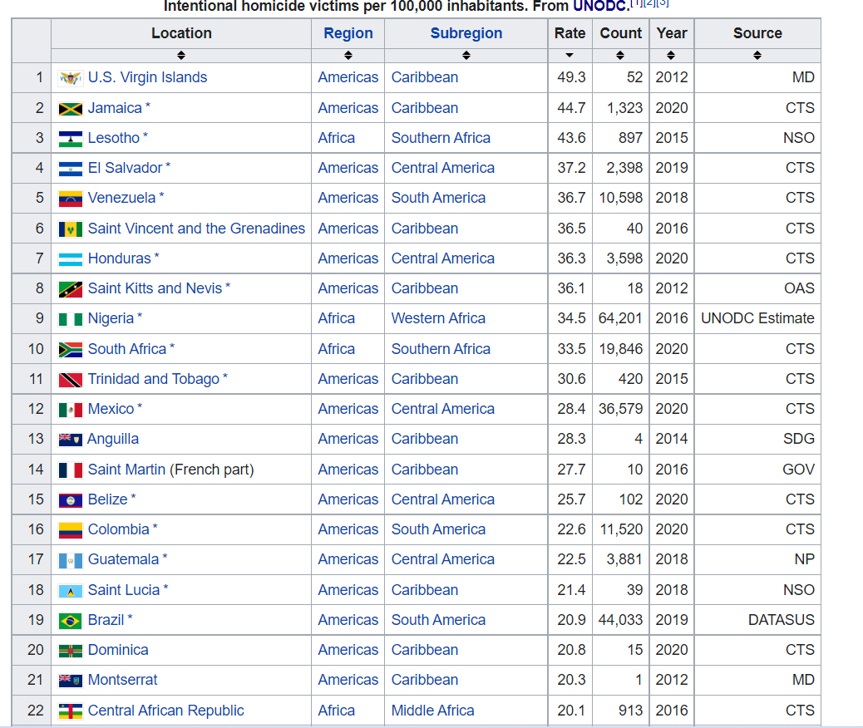The image size is (863, 728).
Task: Sort table by Count column arrows
Action: (x=620, y=55)
